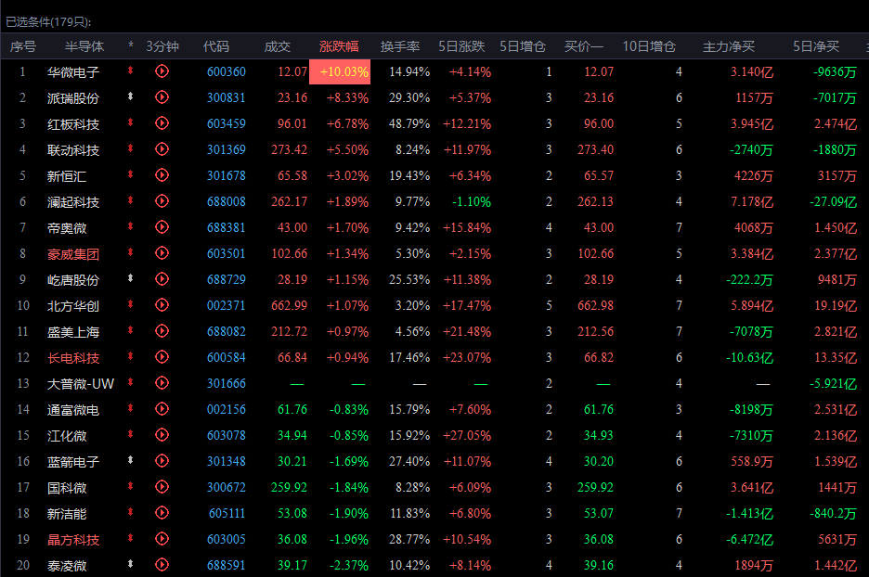Sort by 5日净买 column header

coord(815,46)
